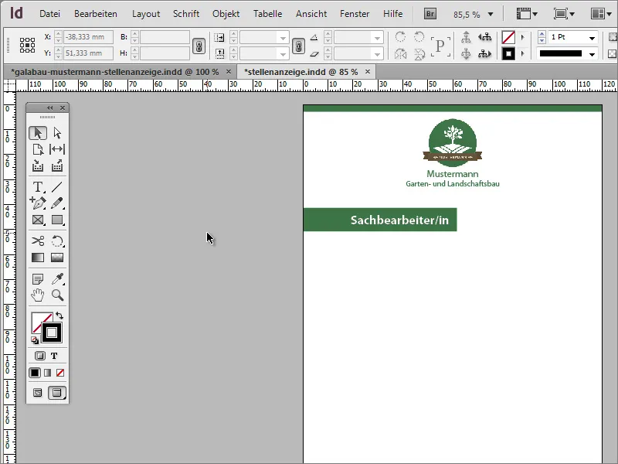Select the Selection tool (black arrow)
618x464 pixels.
point(38,133)
